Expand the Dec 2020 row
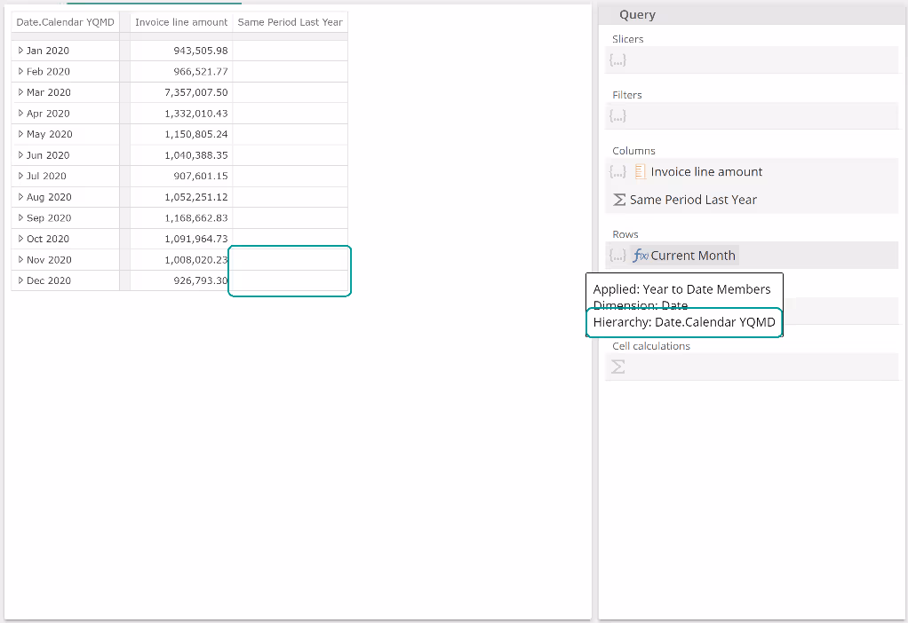The width and height of the screenshot is (908, 623). tap(20, 280)
